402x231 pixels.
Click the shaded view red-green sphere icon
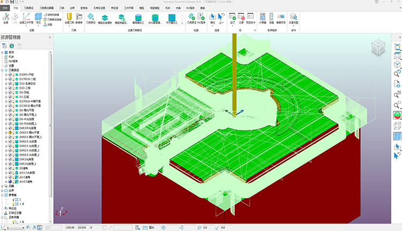[397, 115]
